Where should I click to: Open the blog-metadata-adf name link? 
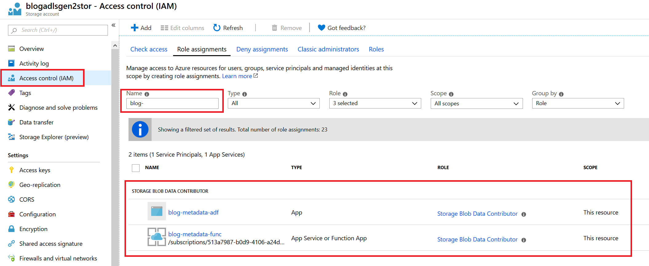point(193,212)
